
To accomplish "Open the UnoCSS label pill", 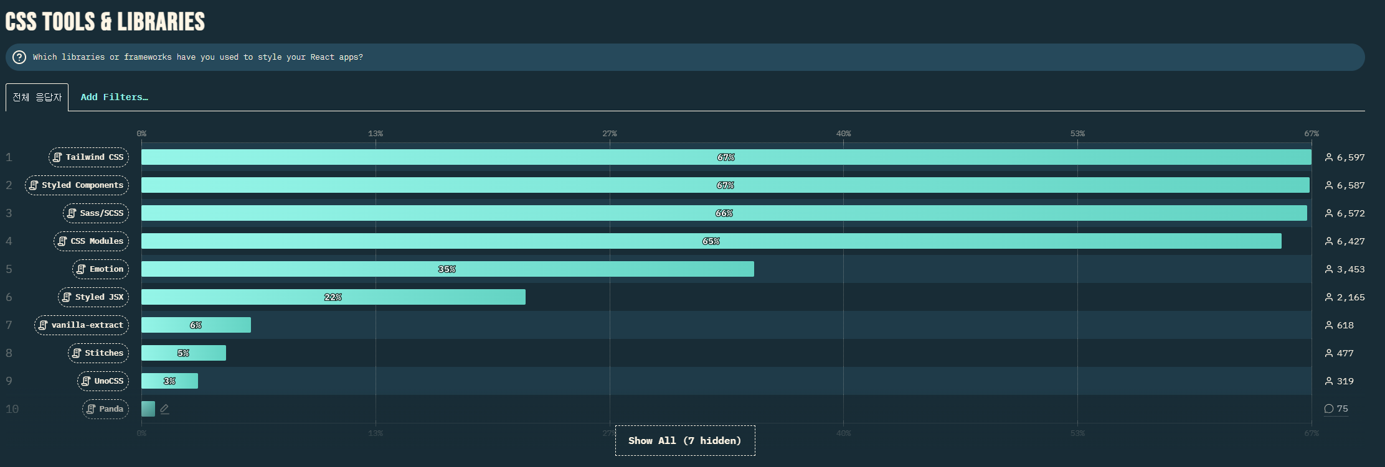I will pos(103,381).
